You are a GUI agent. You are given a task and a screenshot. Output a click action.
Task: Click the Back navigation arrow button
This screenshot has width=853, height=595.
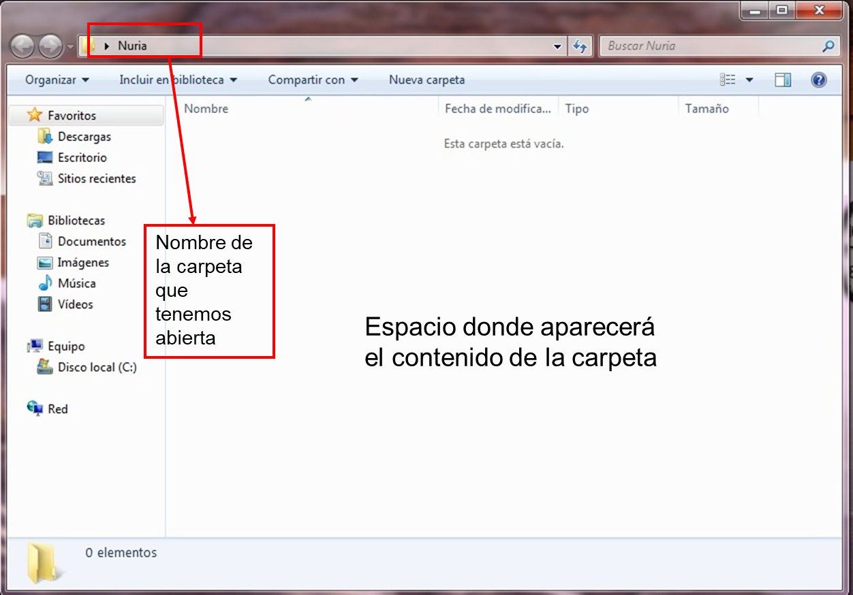coord(22,46)
